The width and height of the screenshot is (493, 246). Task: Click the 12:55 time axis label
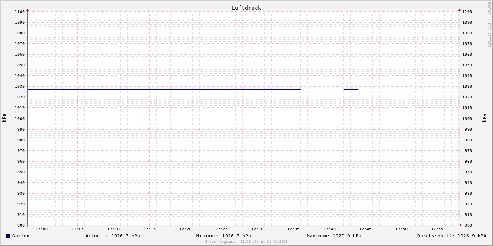coord(437,229)
